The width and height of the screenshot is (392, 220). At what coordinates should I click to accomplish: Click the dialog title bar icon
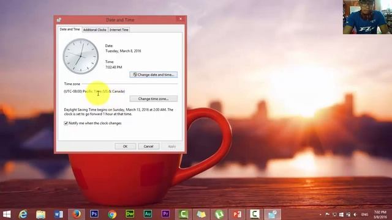point(59,20)
